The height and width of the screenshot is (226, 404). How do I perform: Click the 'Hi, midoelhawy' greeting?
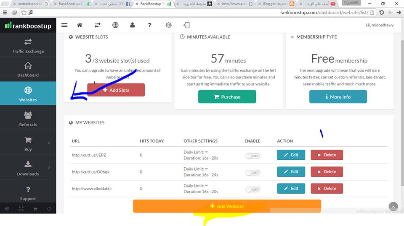click(x=380, y=25)
